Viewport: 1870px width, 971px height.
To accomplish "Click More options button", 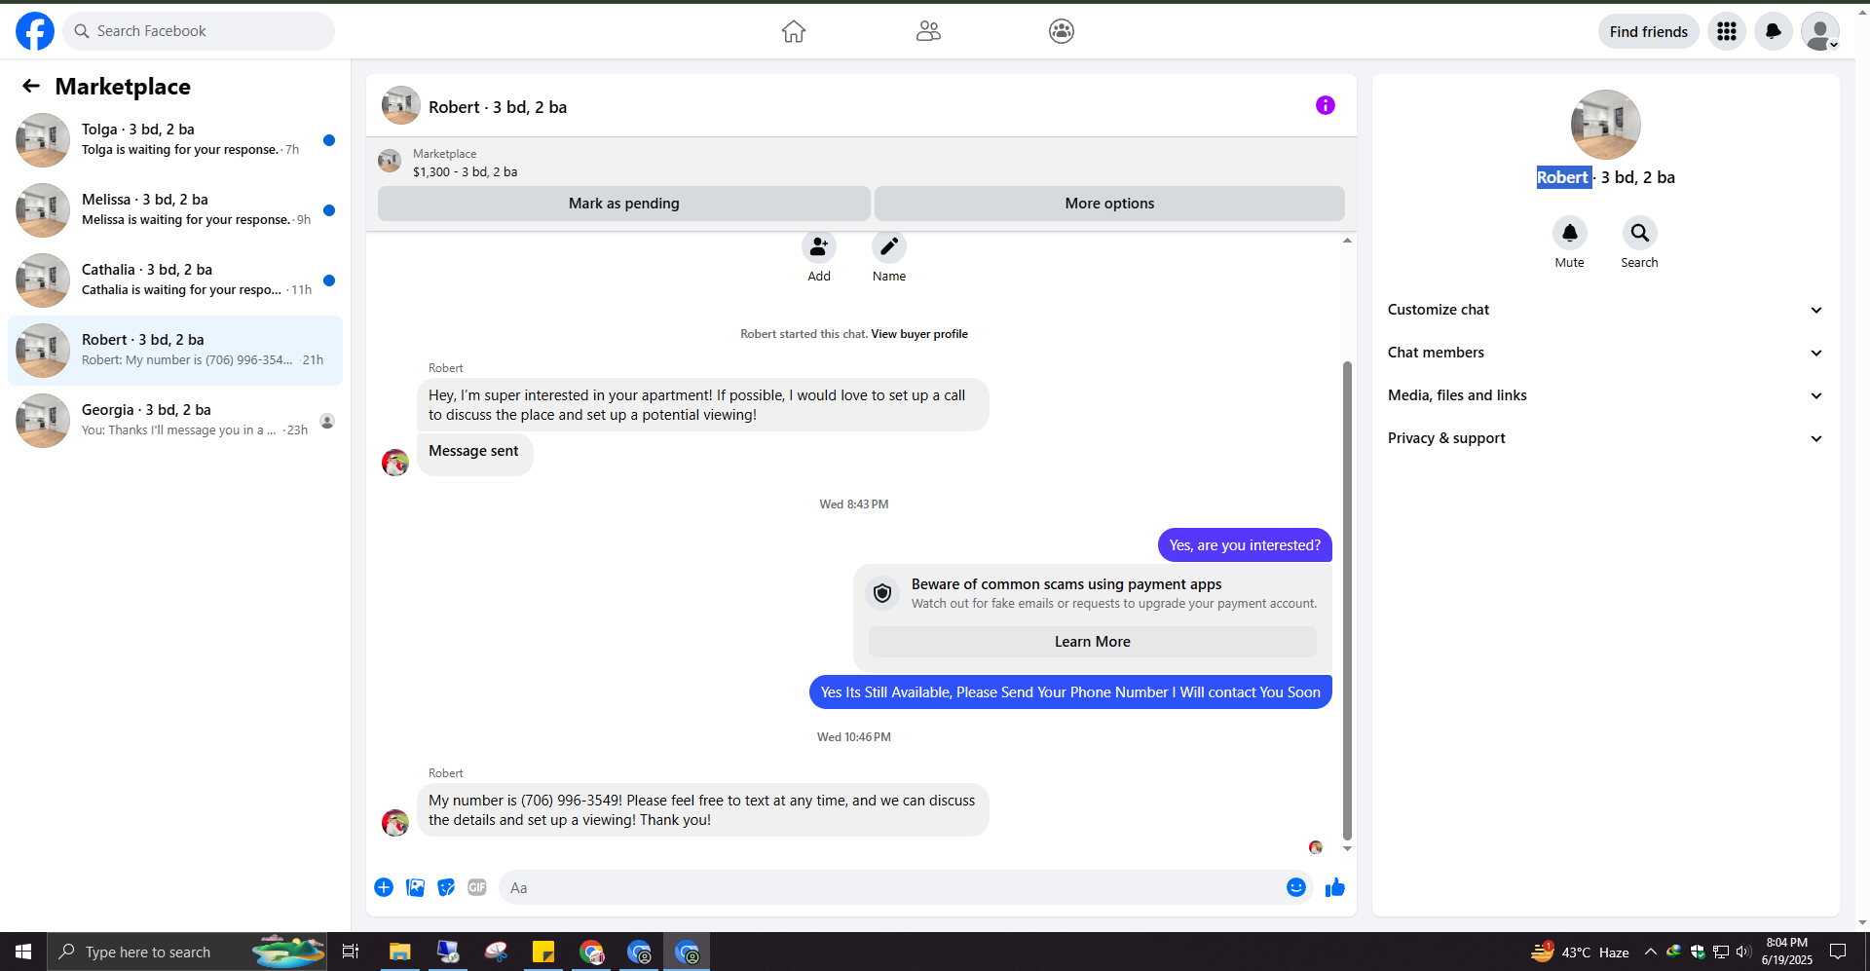I will click(1109, 204).
